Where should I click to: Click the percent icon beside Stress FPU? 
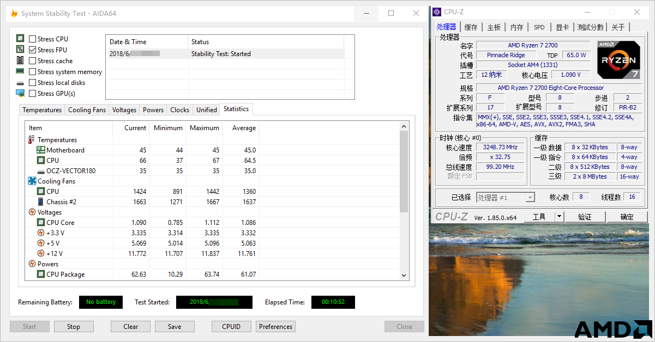(20, 50)
